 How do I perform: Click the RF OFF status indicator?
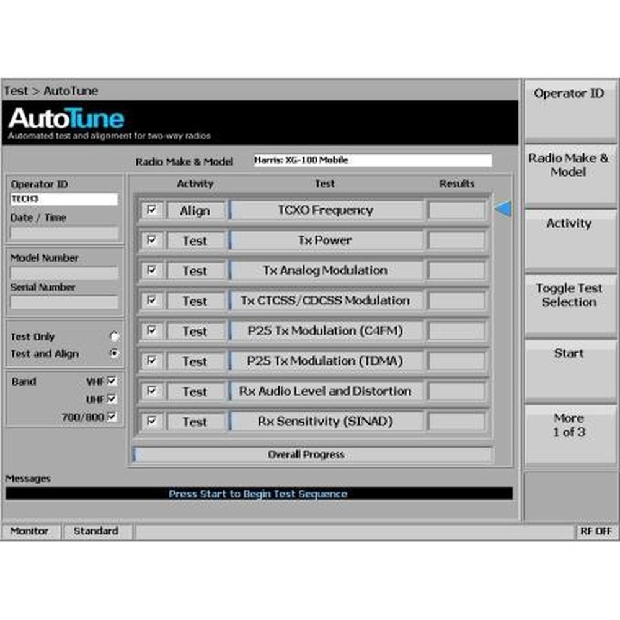(596, 531)
